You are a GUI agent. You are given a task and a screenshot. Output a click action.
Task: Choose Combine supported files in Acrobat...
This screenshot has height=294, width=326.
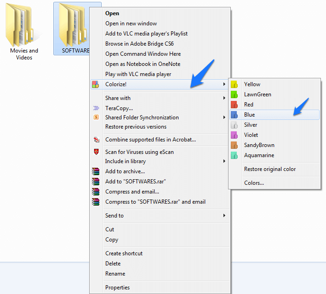click(x=160, y=140)
